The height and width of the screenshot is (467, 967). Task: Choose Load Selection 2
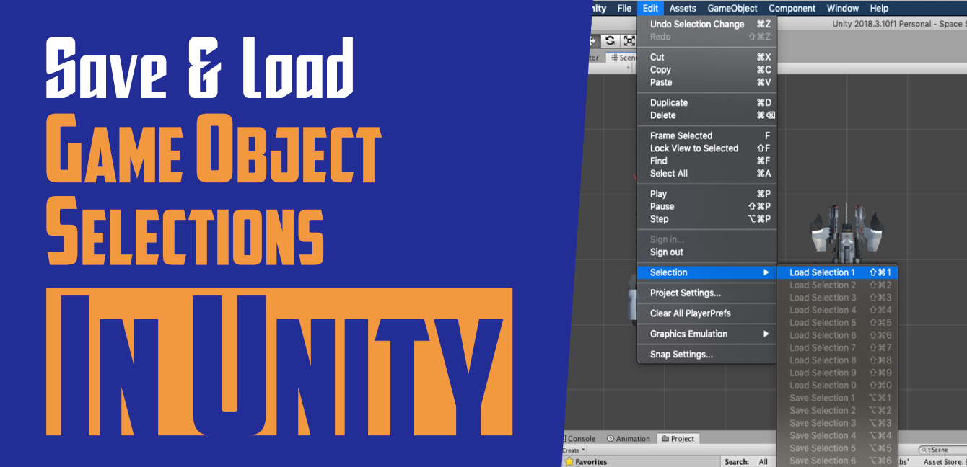click(x=838, y=285)
